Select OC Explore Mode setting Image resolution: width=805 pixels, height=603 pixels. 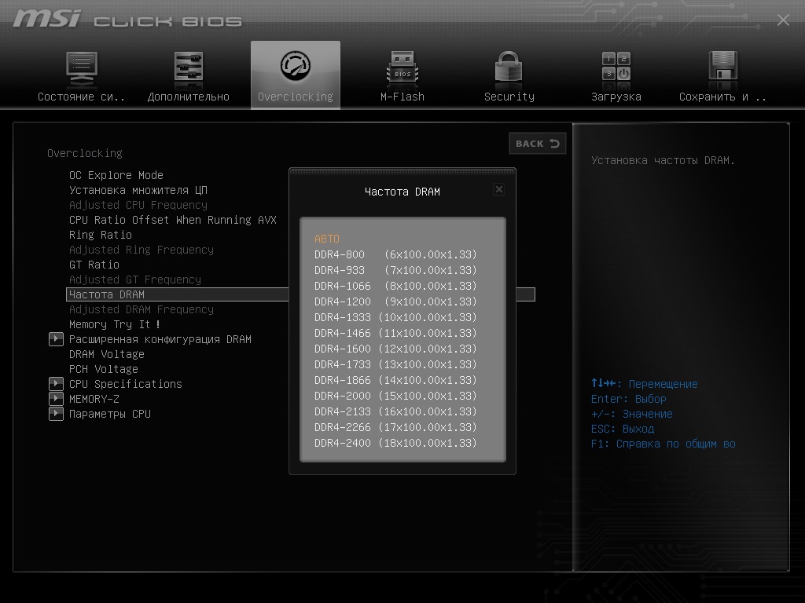coord(116,175)
